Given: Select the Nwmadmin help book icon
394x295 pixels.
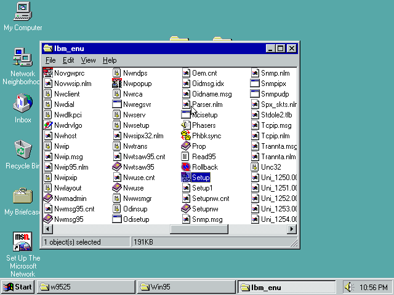Looking at the screenshot, I should 48,199.
